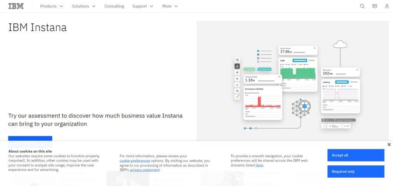Screen dimensions: 393x186
Task: Click the 'IBM Instana' heading text
Action: [37, 27]
